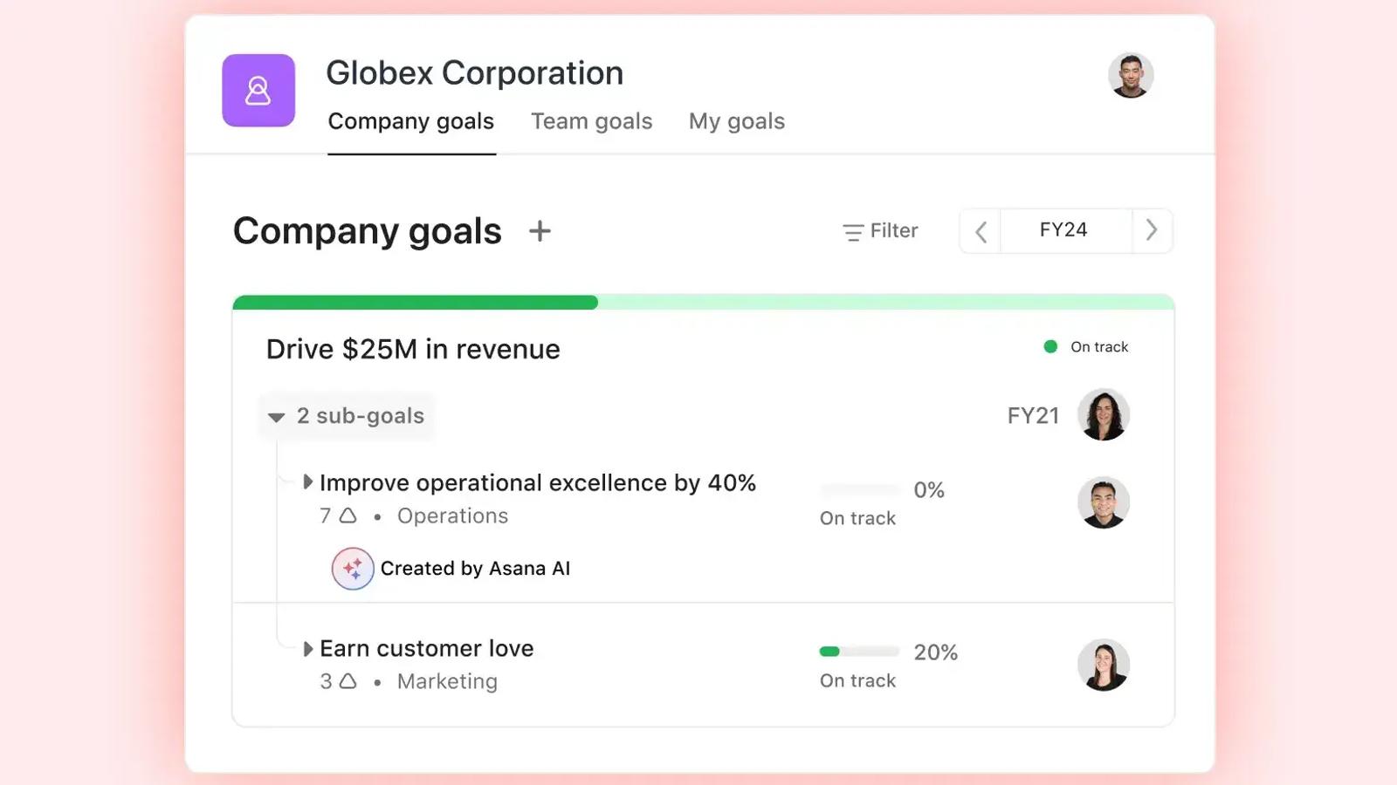The width and height of the screenshot is (1397, 785).
Task: Click the Earn customer love owner avatar
Action: (x=1104, y=665)
